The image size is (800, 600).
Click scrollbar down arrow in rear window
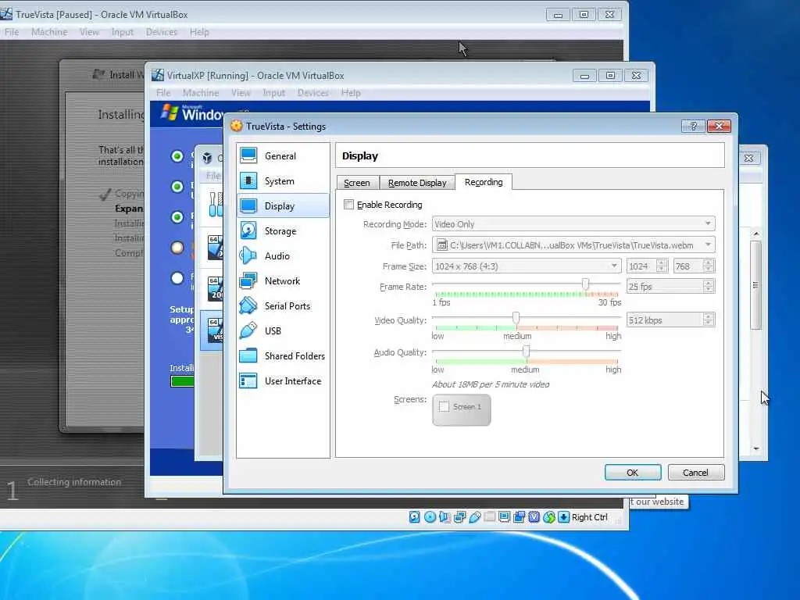(756, 448)
